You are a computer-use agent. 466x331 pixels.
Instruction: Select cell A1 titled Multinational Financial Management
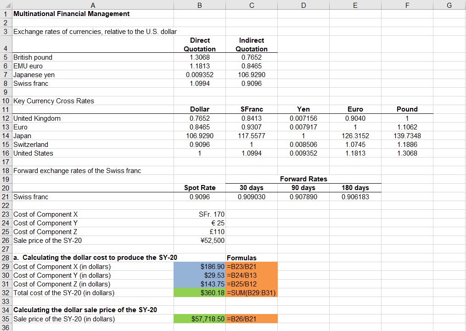[93, 14]
